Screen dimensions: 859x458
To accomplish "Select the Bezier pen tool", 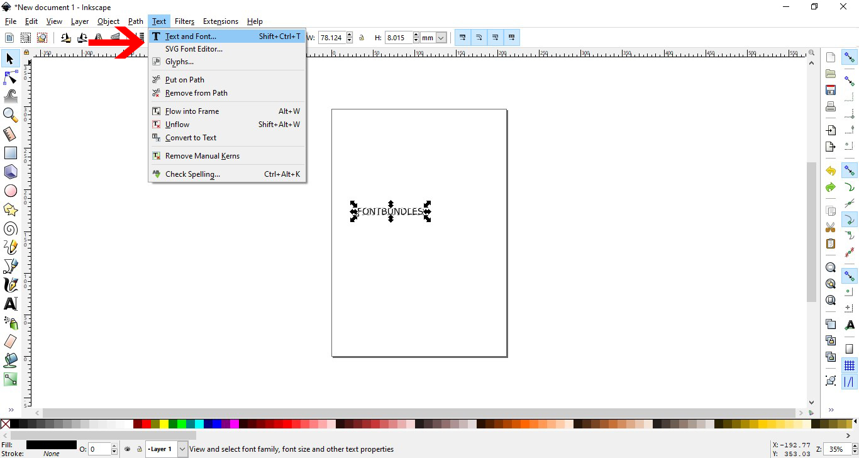I will [10, 266].
